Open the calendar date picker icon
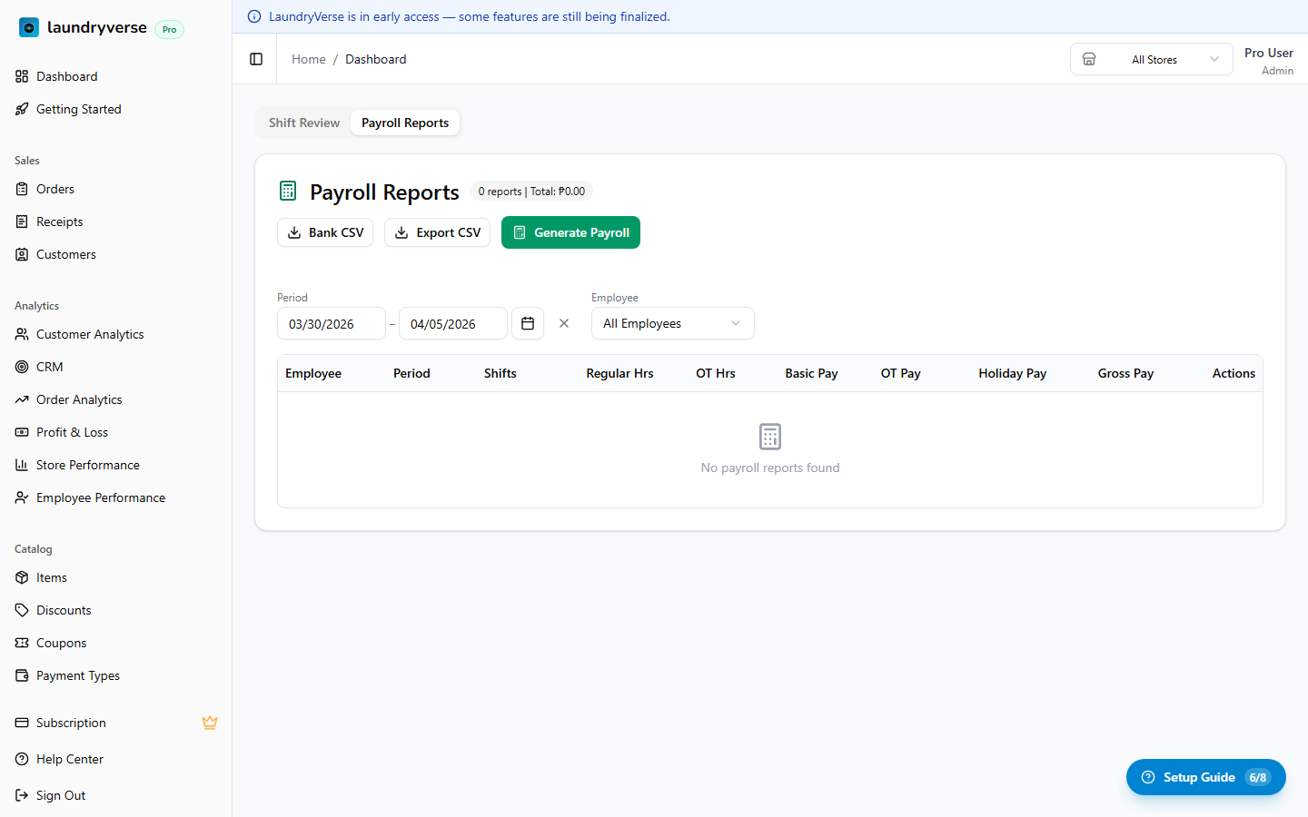This screenshot has height=817, width=1308. [x=528, y=323]
